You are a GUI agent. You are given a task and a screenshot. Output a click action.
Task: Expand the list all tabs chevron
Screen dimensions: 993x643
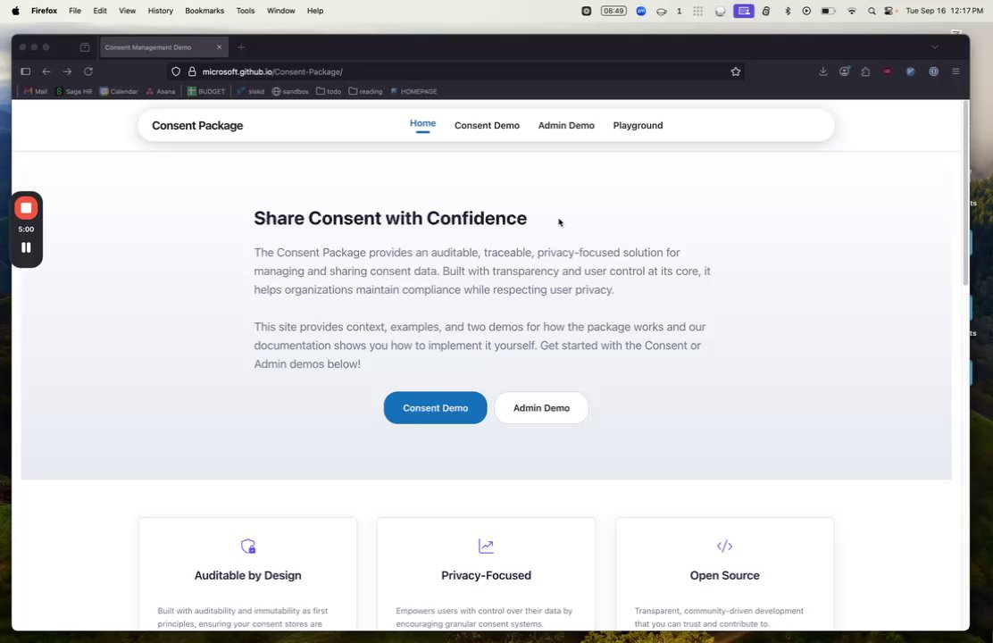935,46
